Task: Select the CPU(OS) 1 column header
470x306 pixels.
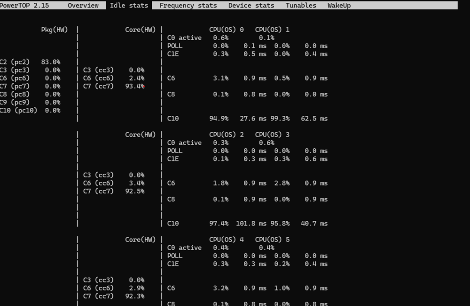Action: tap(272, 30)
